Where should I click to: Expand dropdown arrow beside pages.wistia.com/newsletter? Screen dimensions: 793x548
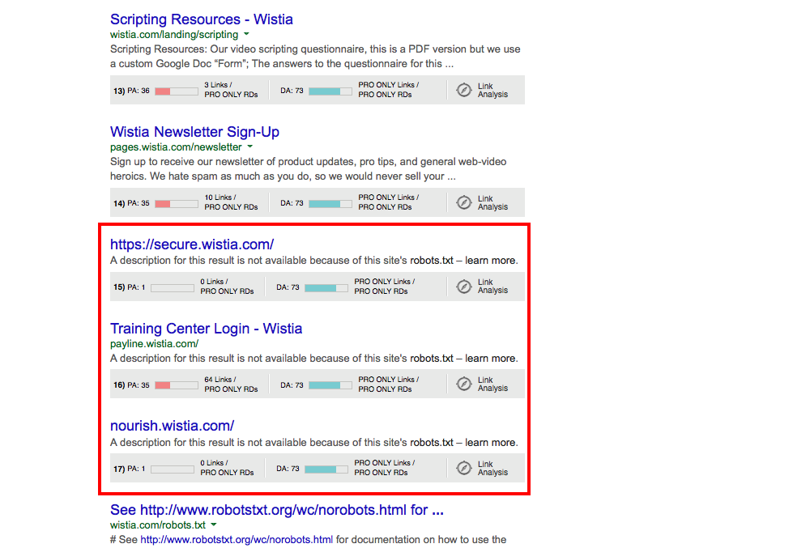(249, 147)
